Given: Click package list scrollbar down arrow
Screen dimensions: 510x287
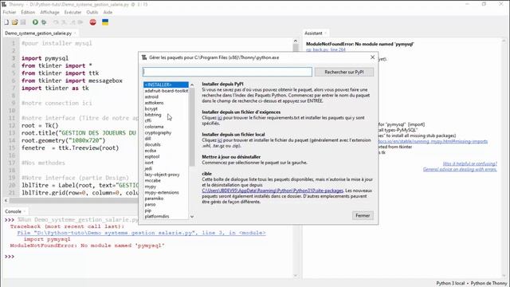Looking at the screenshot, I should pos(192,216).
